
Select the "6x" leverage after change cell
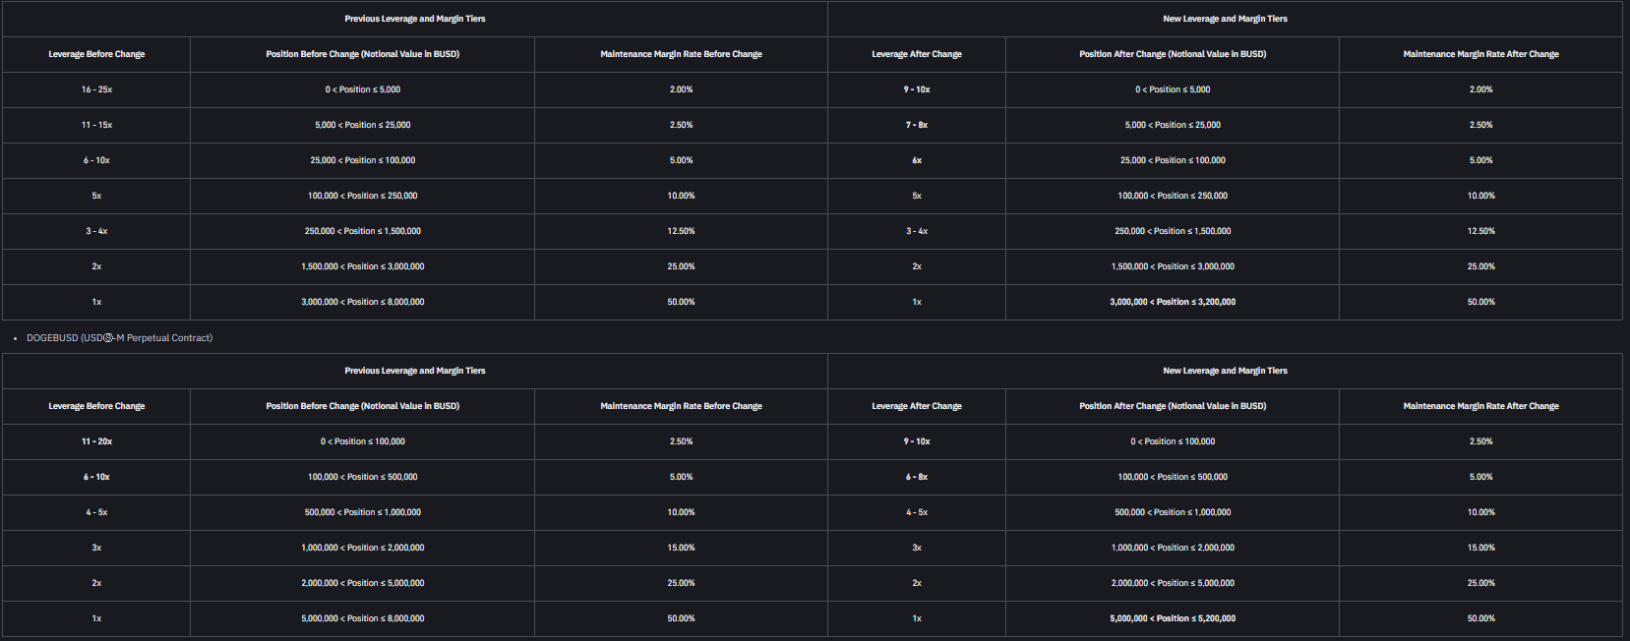[x=917, y=160]
